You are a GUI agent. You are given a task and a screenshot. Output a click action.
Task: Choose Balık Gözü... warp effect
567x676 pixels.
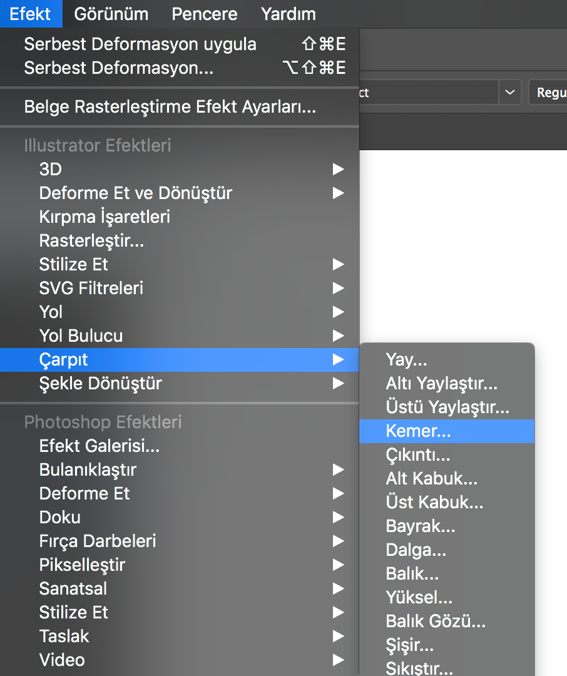point(447,622)
